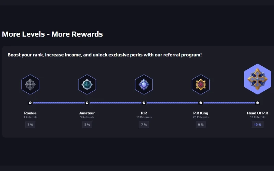Select the 7 % commission badge
Screen dimensions: 274x171
click(x=144, y=124)
